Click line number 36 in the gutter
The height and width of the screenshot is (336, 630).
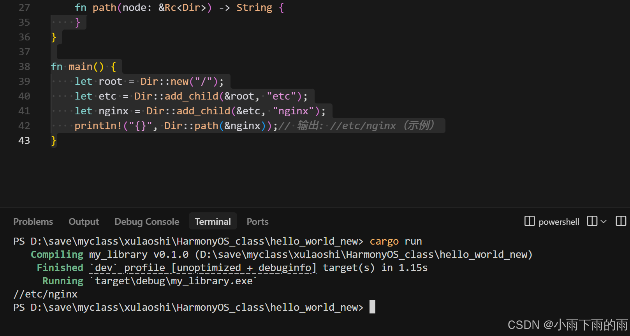click(x=24, y=37)
